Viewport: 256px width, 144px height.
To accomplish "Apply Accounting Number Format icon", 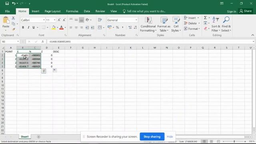I will tap(110, 27).
